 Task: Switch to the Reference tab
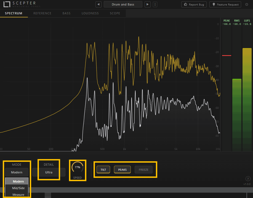(x=42, y=13)
